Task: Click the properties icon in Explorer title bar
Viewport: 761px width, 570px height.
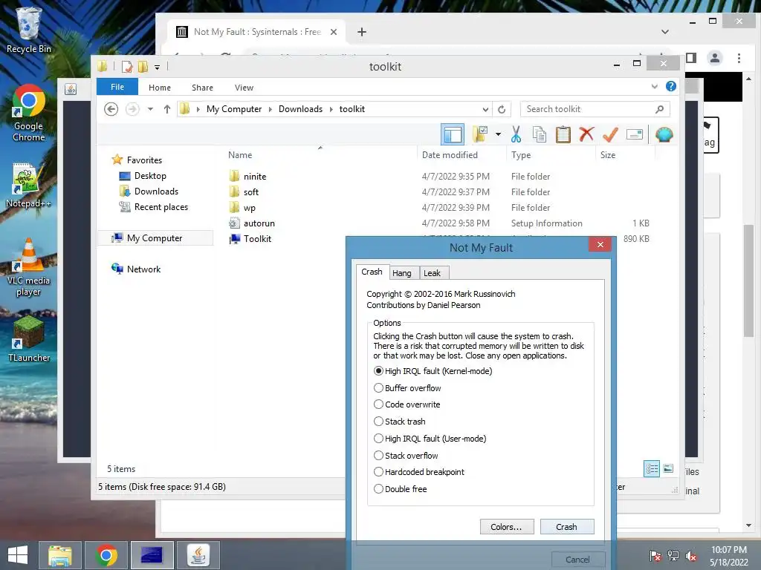Action: (x=126, y=66)
